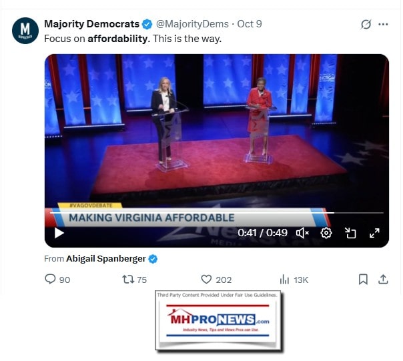Visit the Abigail Spanberger source profile

point(106,259)
